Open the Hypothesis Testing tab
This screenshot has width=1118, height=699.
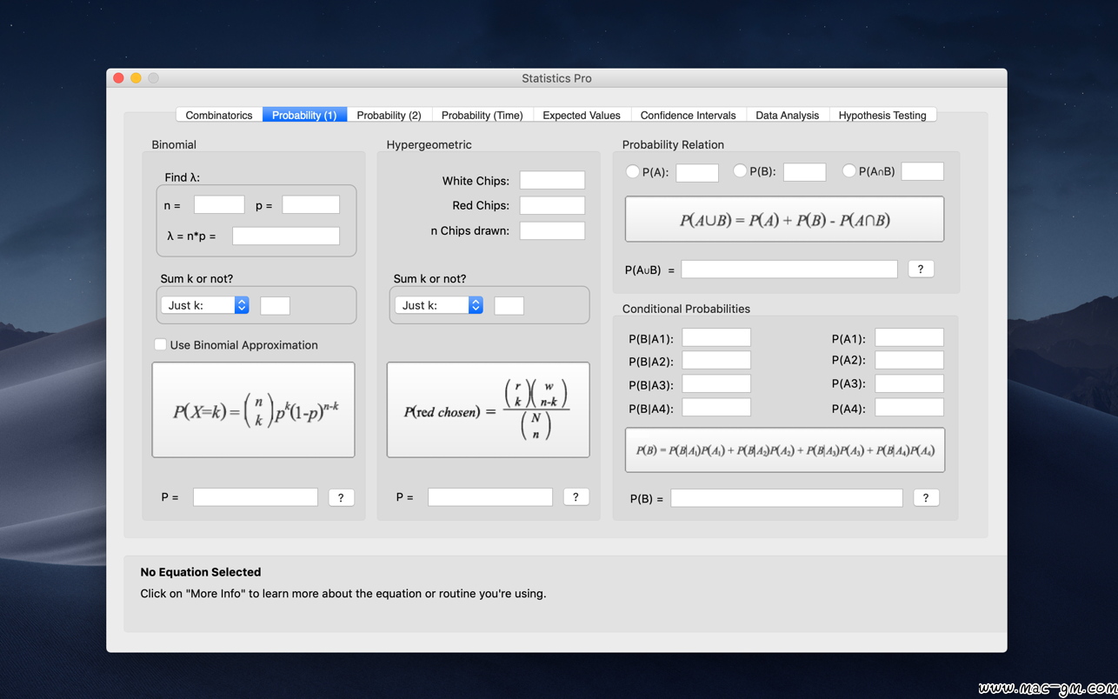(882, 115)
